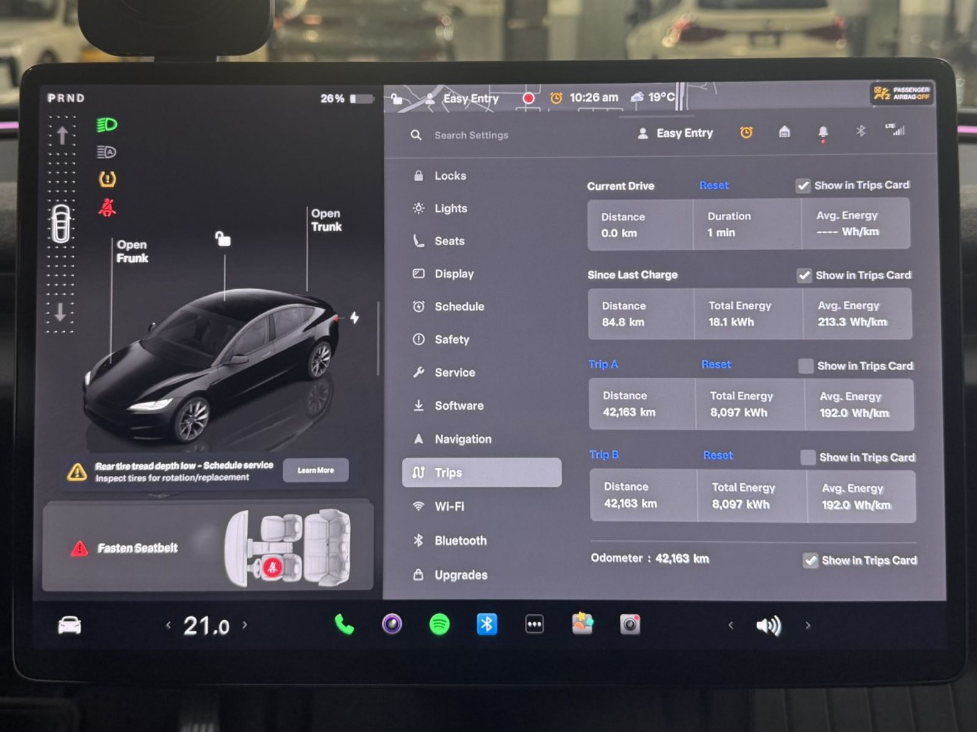Open vehicle controls car icon

click(69, 625)
